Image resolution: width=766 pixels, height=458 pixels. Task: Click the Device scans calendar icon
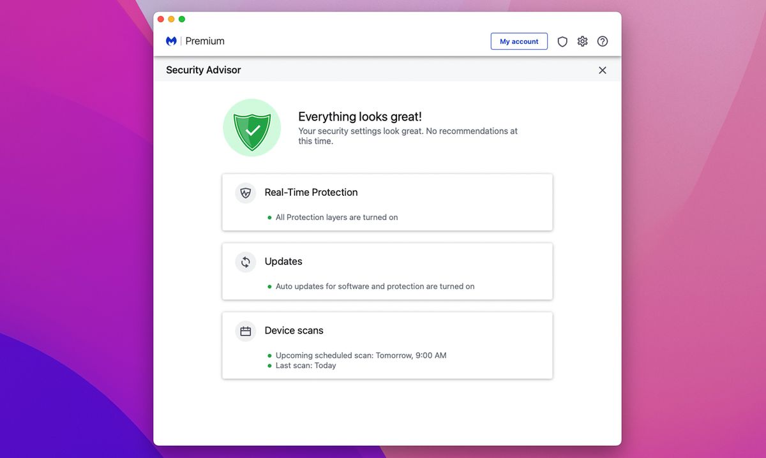coord(245,330)
